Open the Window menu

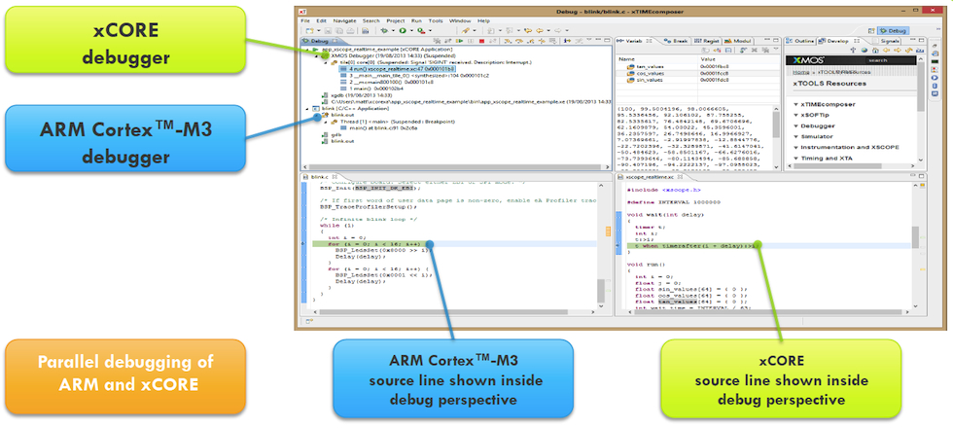click(x=460, y=20)
